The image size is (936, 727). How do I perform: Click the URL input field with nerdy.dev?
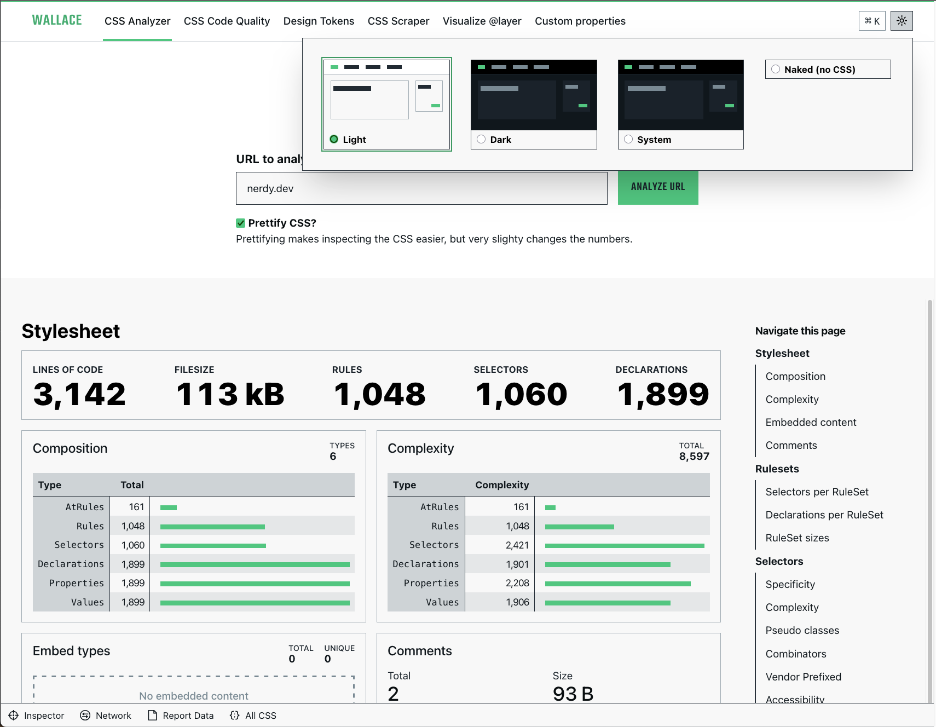(421, 188)
